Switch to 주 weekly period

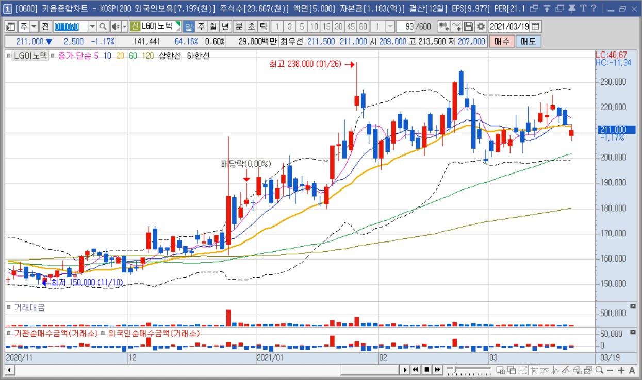point(201,26)
